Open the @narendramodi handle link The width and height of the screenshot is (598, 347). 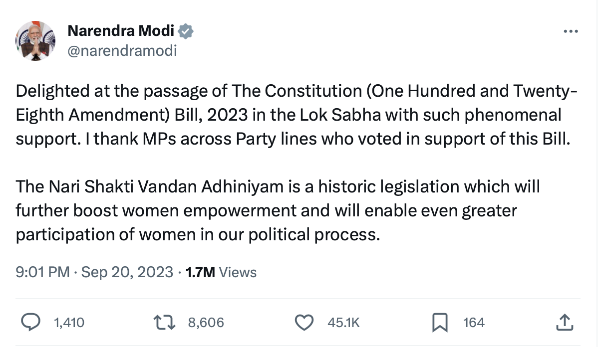[x=122, y=50]
